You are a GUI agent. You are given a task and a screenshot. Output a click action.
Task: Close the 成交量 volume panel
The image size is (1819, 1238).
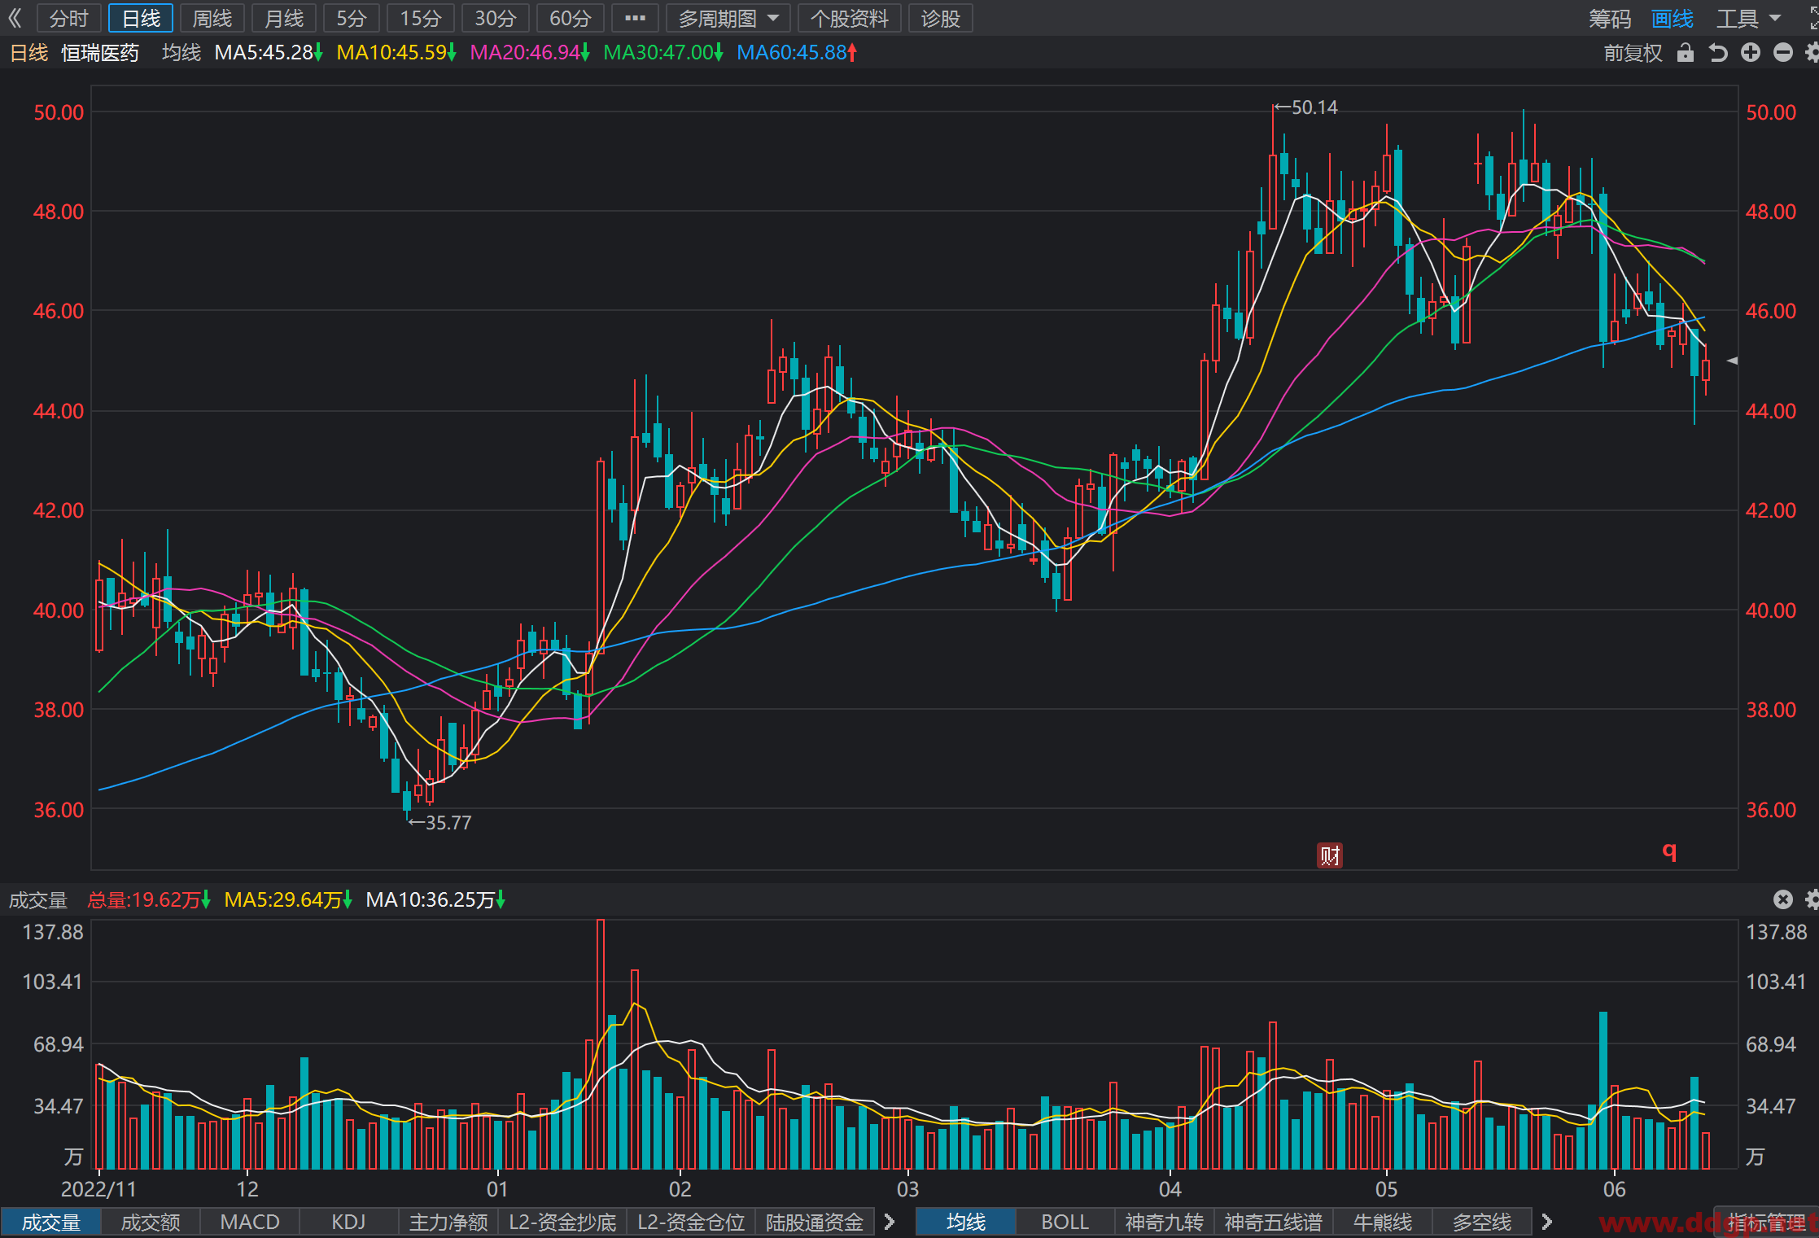1782,899
